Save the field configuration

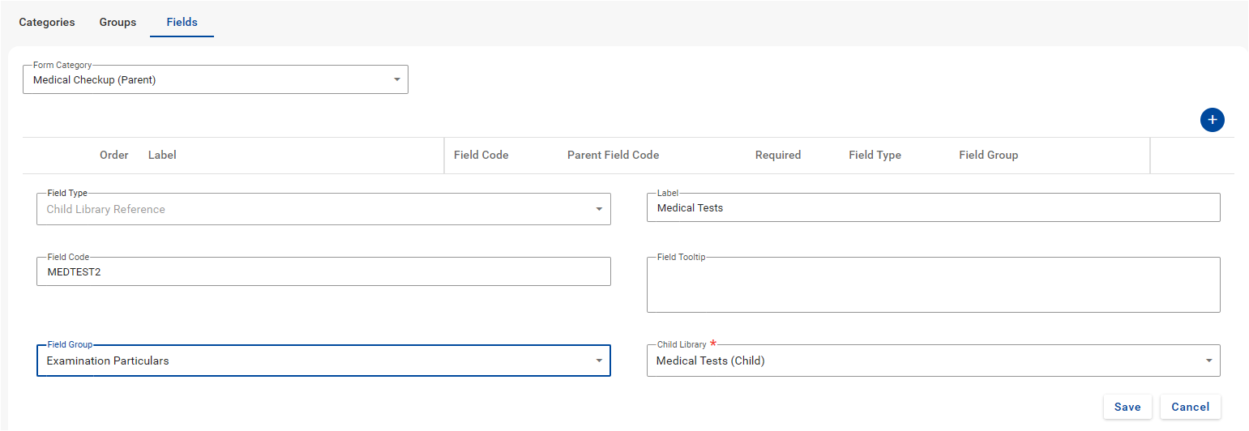pos(1127,407)
